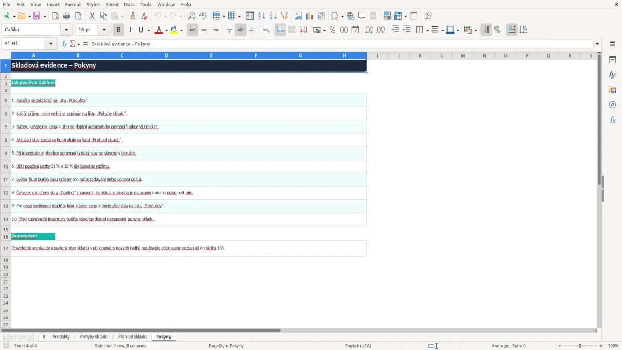The image size is (622, 350).
Task: Open sidebar Styles panel
Action: point(612,75)
